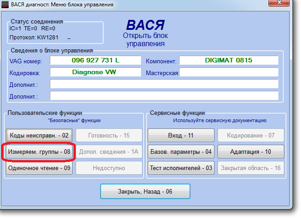Click the Готовность - 15 button
The width and height of the screenshot is (301, 218).
109,135
